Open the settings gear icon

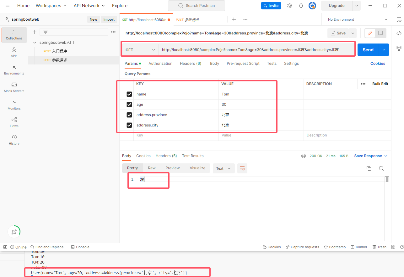[x=290, y=6]
